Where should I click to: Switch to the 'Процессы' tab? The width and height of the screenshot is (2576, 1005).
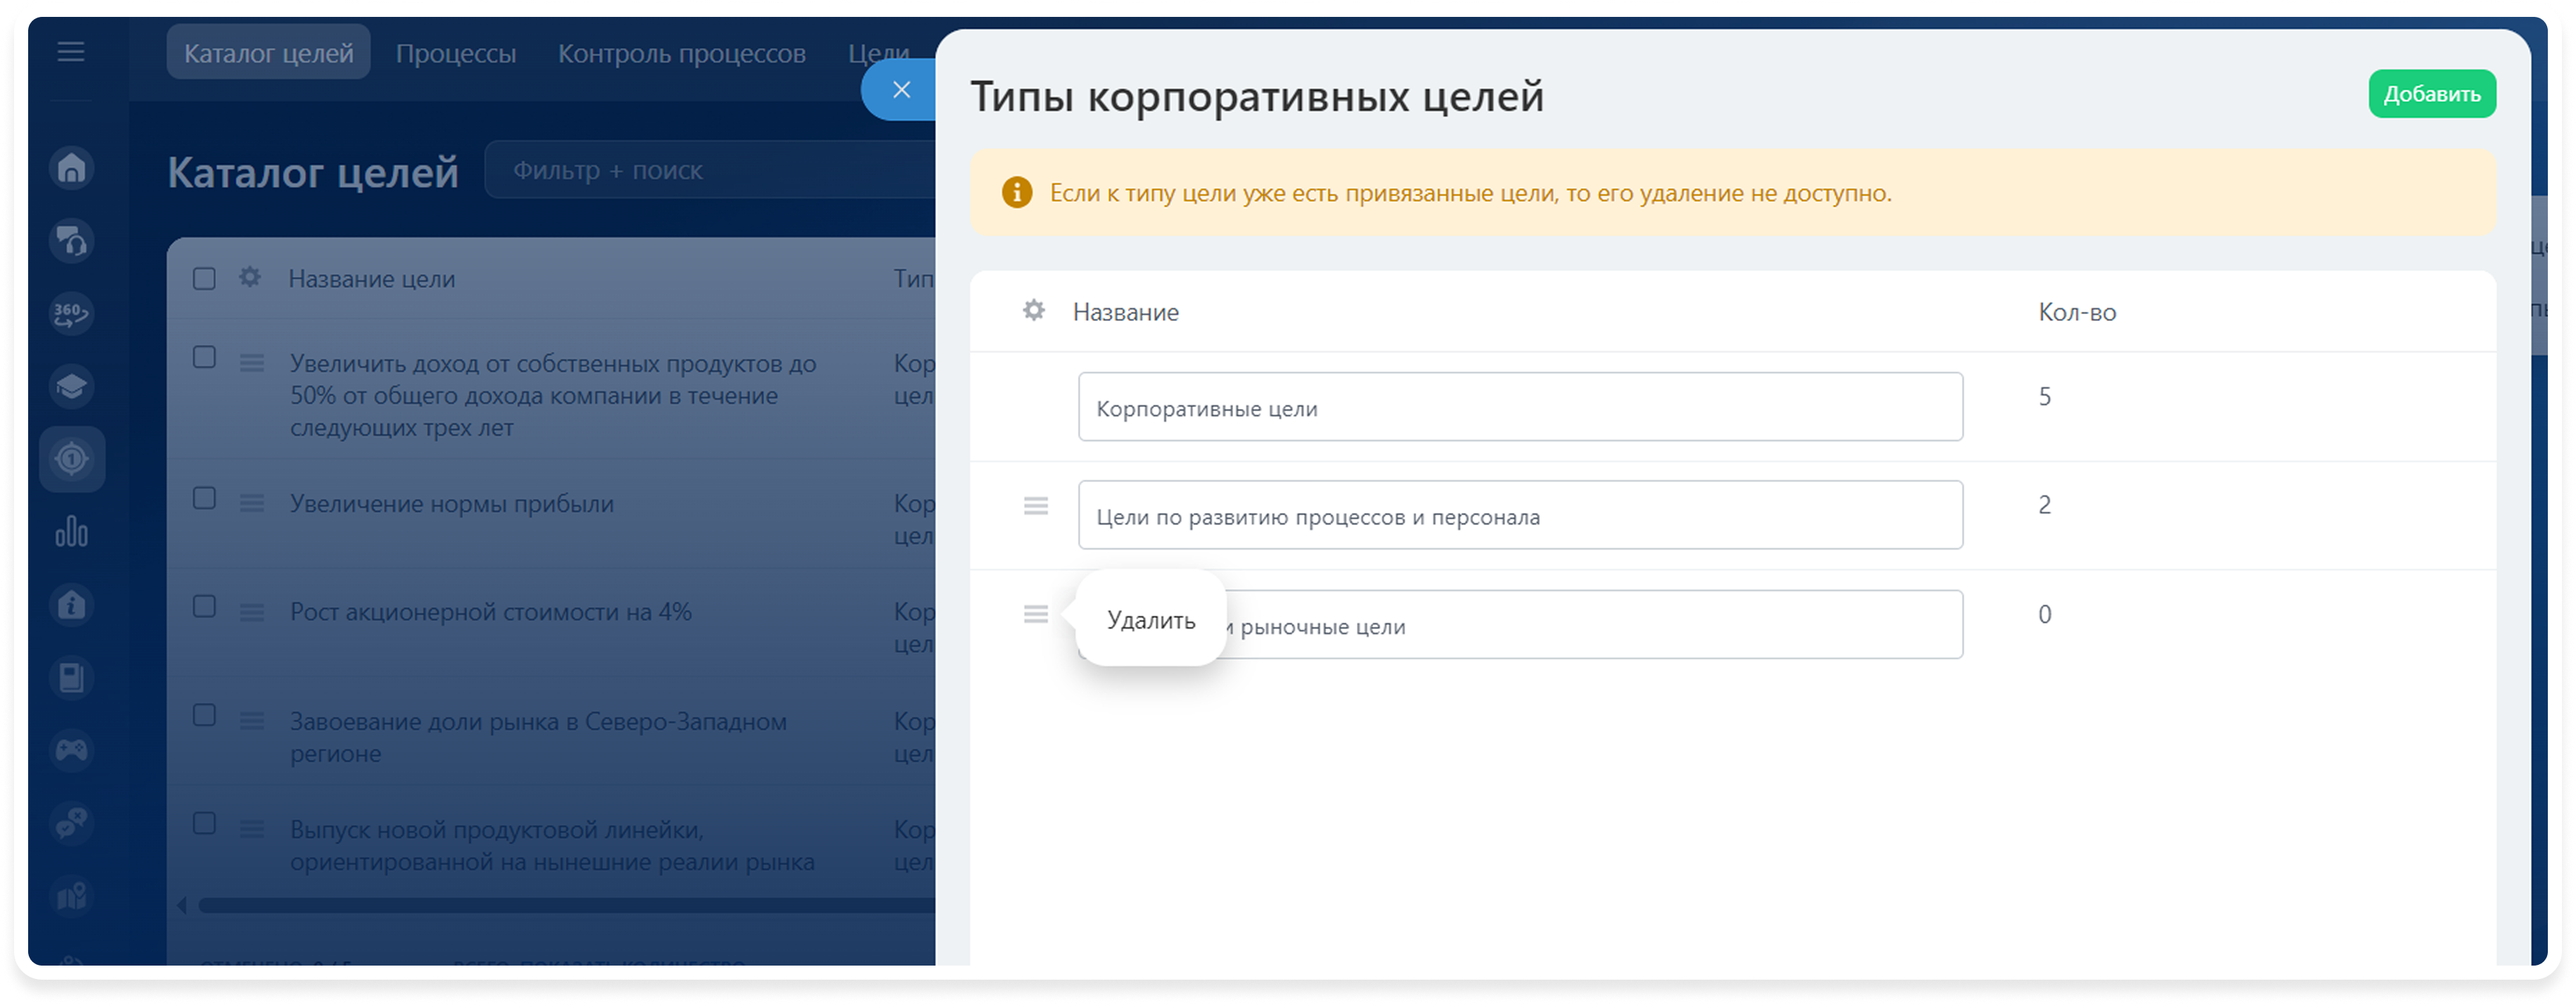[456, 52]
